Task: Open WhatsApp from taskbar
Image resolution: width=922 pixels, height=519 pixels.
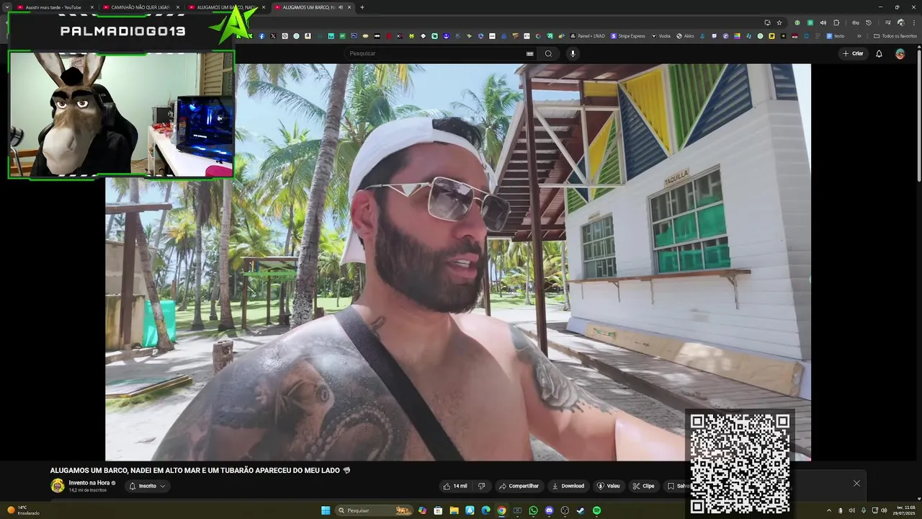Action: pyautogui.click(x=533, y=510)
